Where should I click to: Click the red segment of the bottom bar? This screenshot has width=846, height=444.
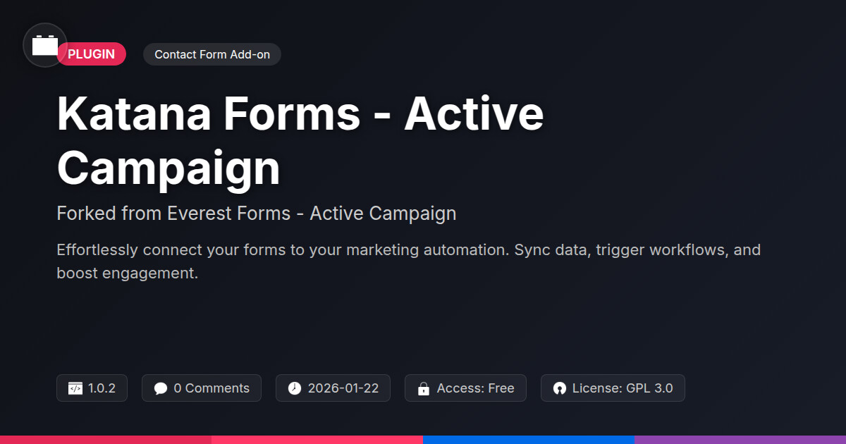point(106,439)
